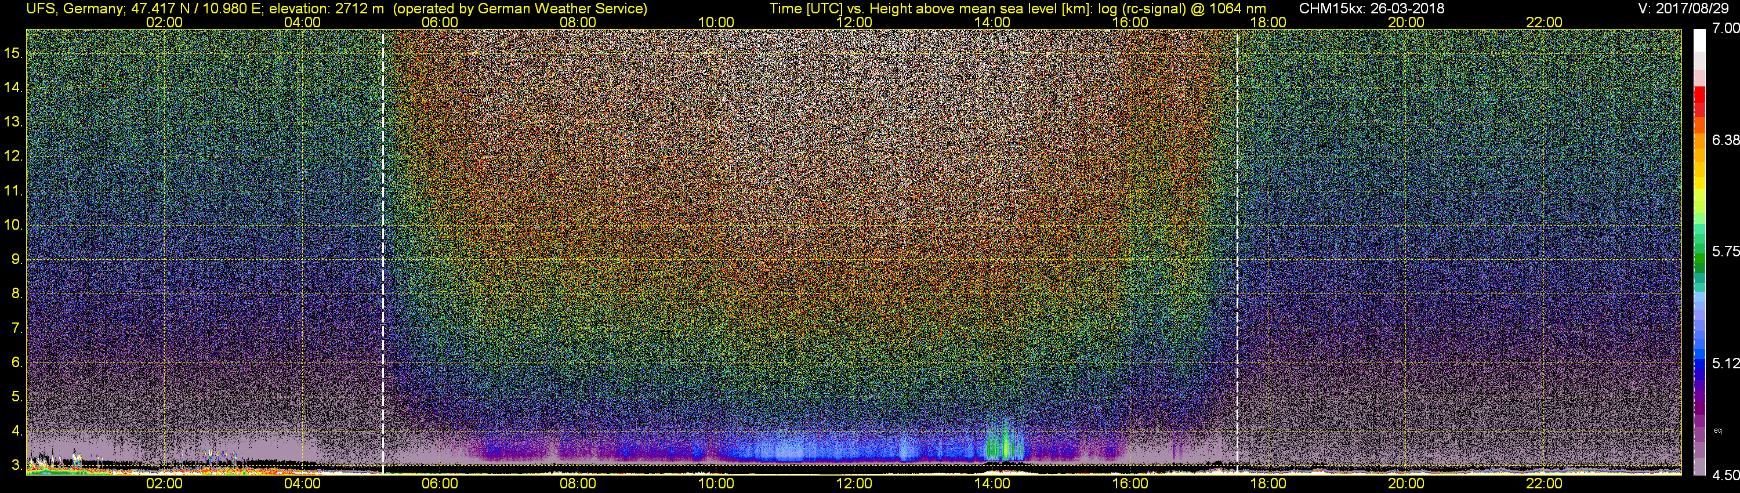Click the 4.50 color scale value
This screenshot has width=1740, height=493.
tap(1725, 476)
